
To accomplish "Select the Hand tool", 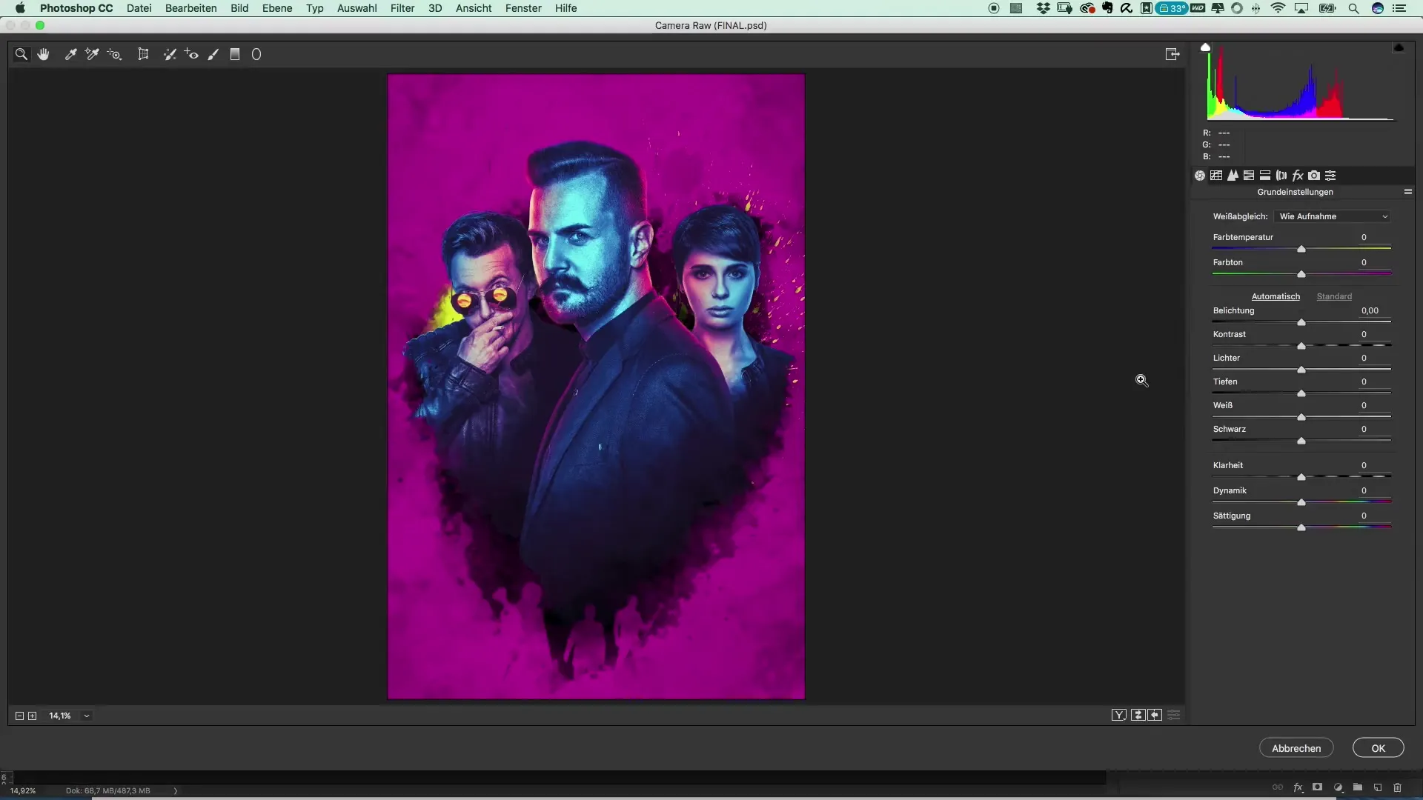I will 44,54.
